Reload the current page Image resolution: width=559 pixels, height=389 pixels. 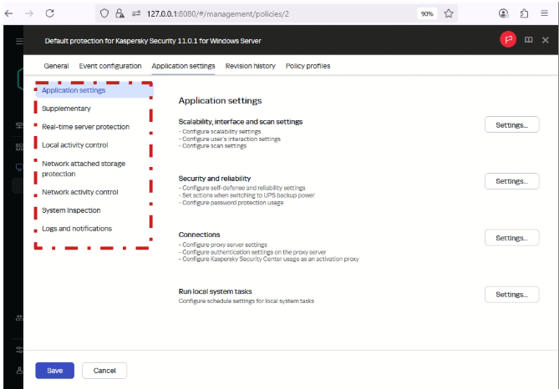tap(49, 13)
